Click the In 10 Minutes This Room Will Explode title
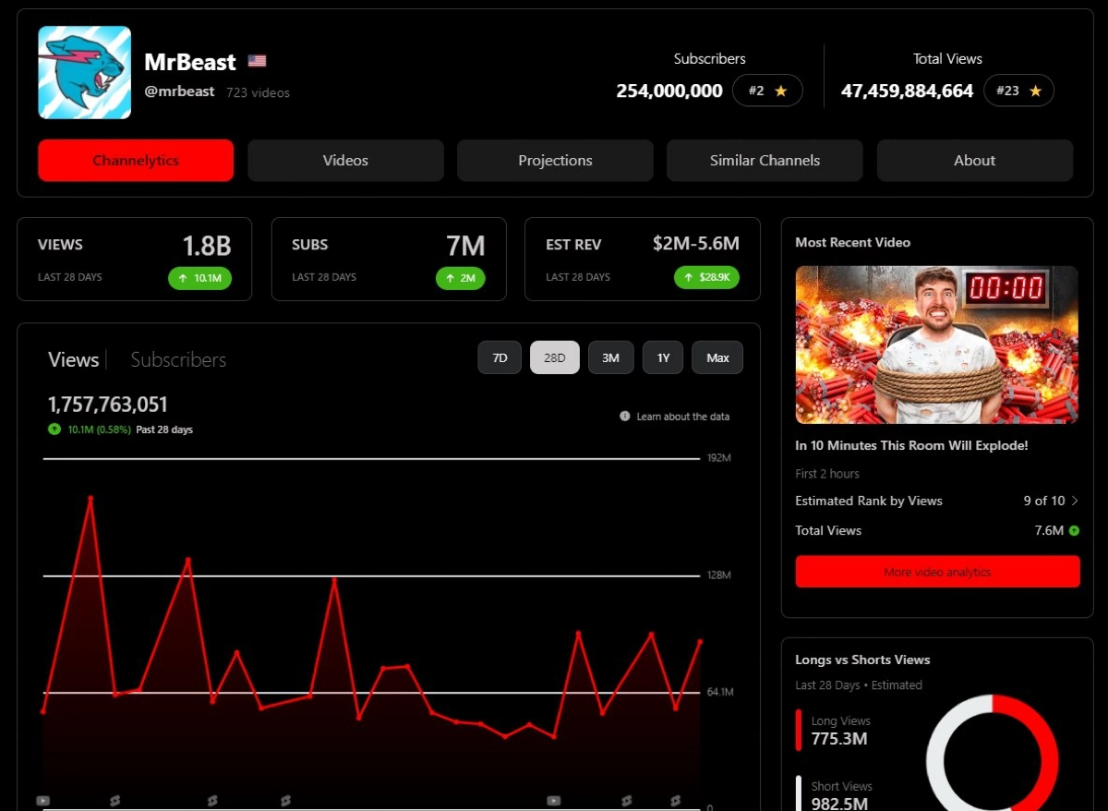The height and width of the screenshot is (811, 1108). tap(911, 445)
